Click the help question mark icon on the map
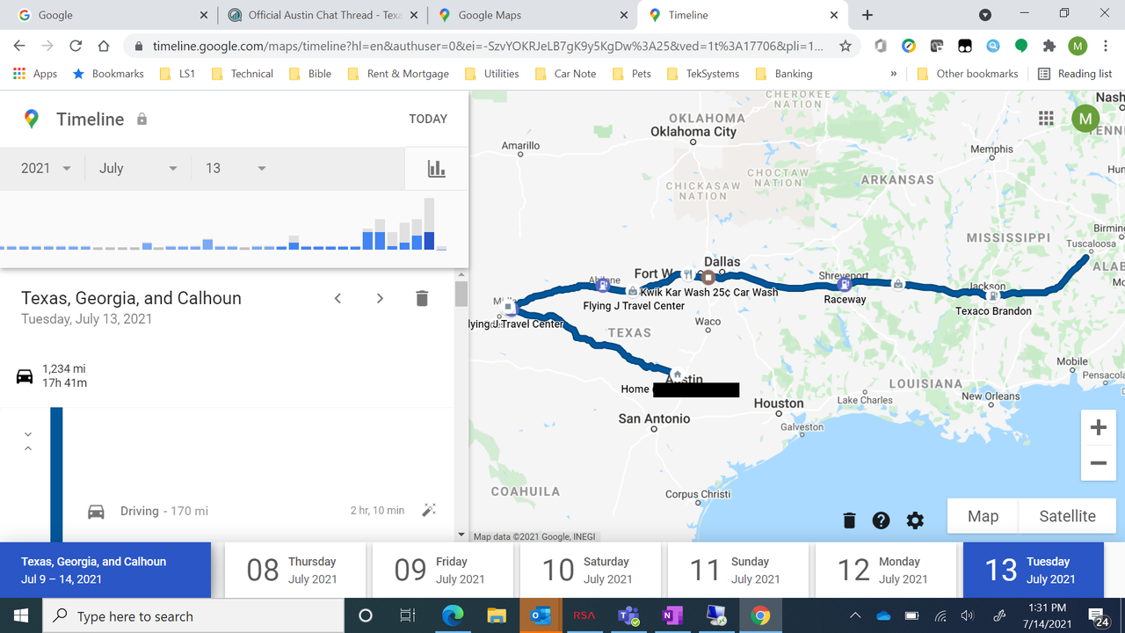The height and width of the screenshot is (633, 1125). coord(881,520)
